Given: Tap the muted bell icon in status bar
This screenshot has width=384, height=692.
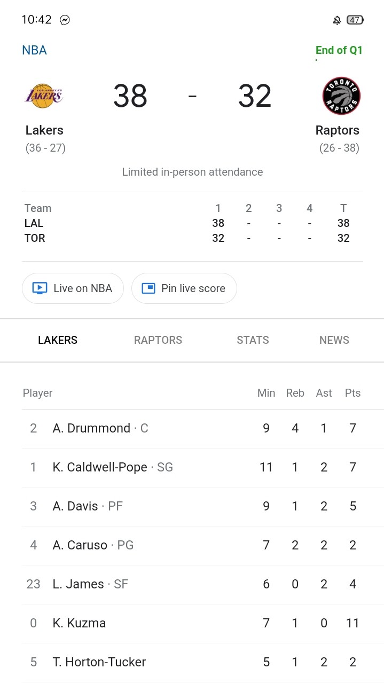Looking at the screenshot, I should pos(337,20).
